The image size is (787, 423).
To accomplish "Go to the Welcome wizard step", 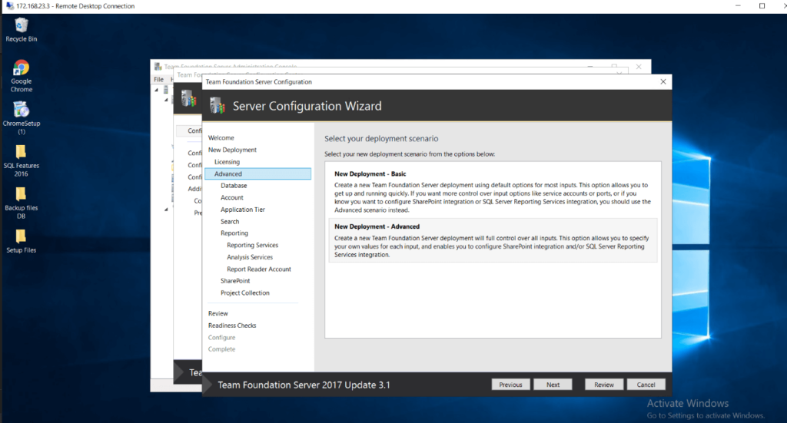I will [x=221, y=138].
